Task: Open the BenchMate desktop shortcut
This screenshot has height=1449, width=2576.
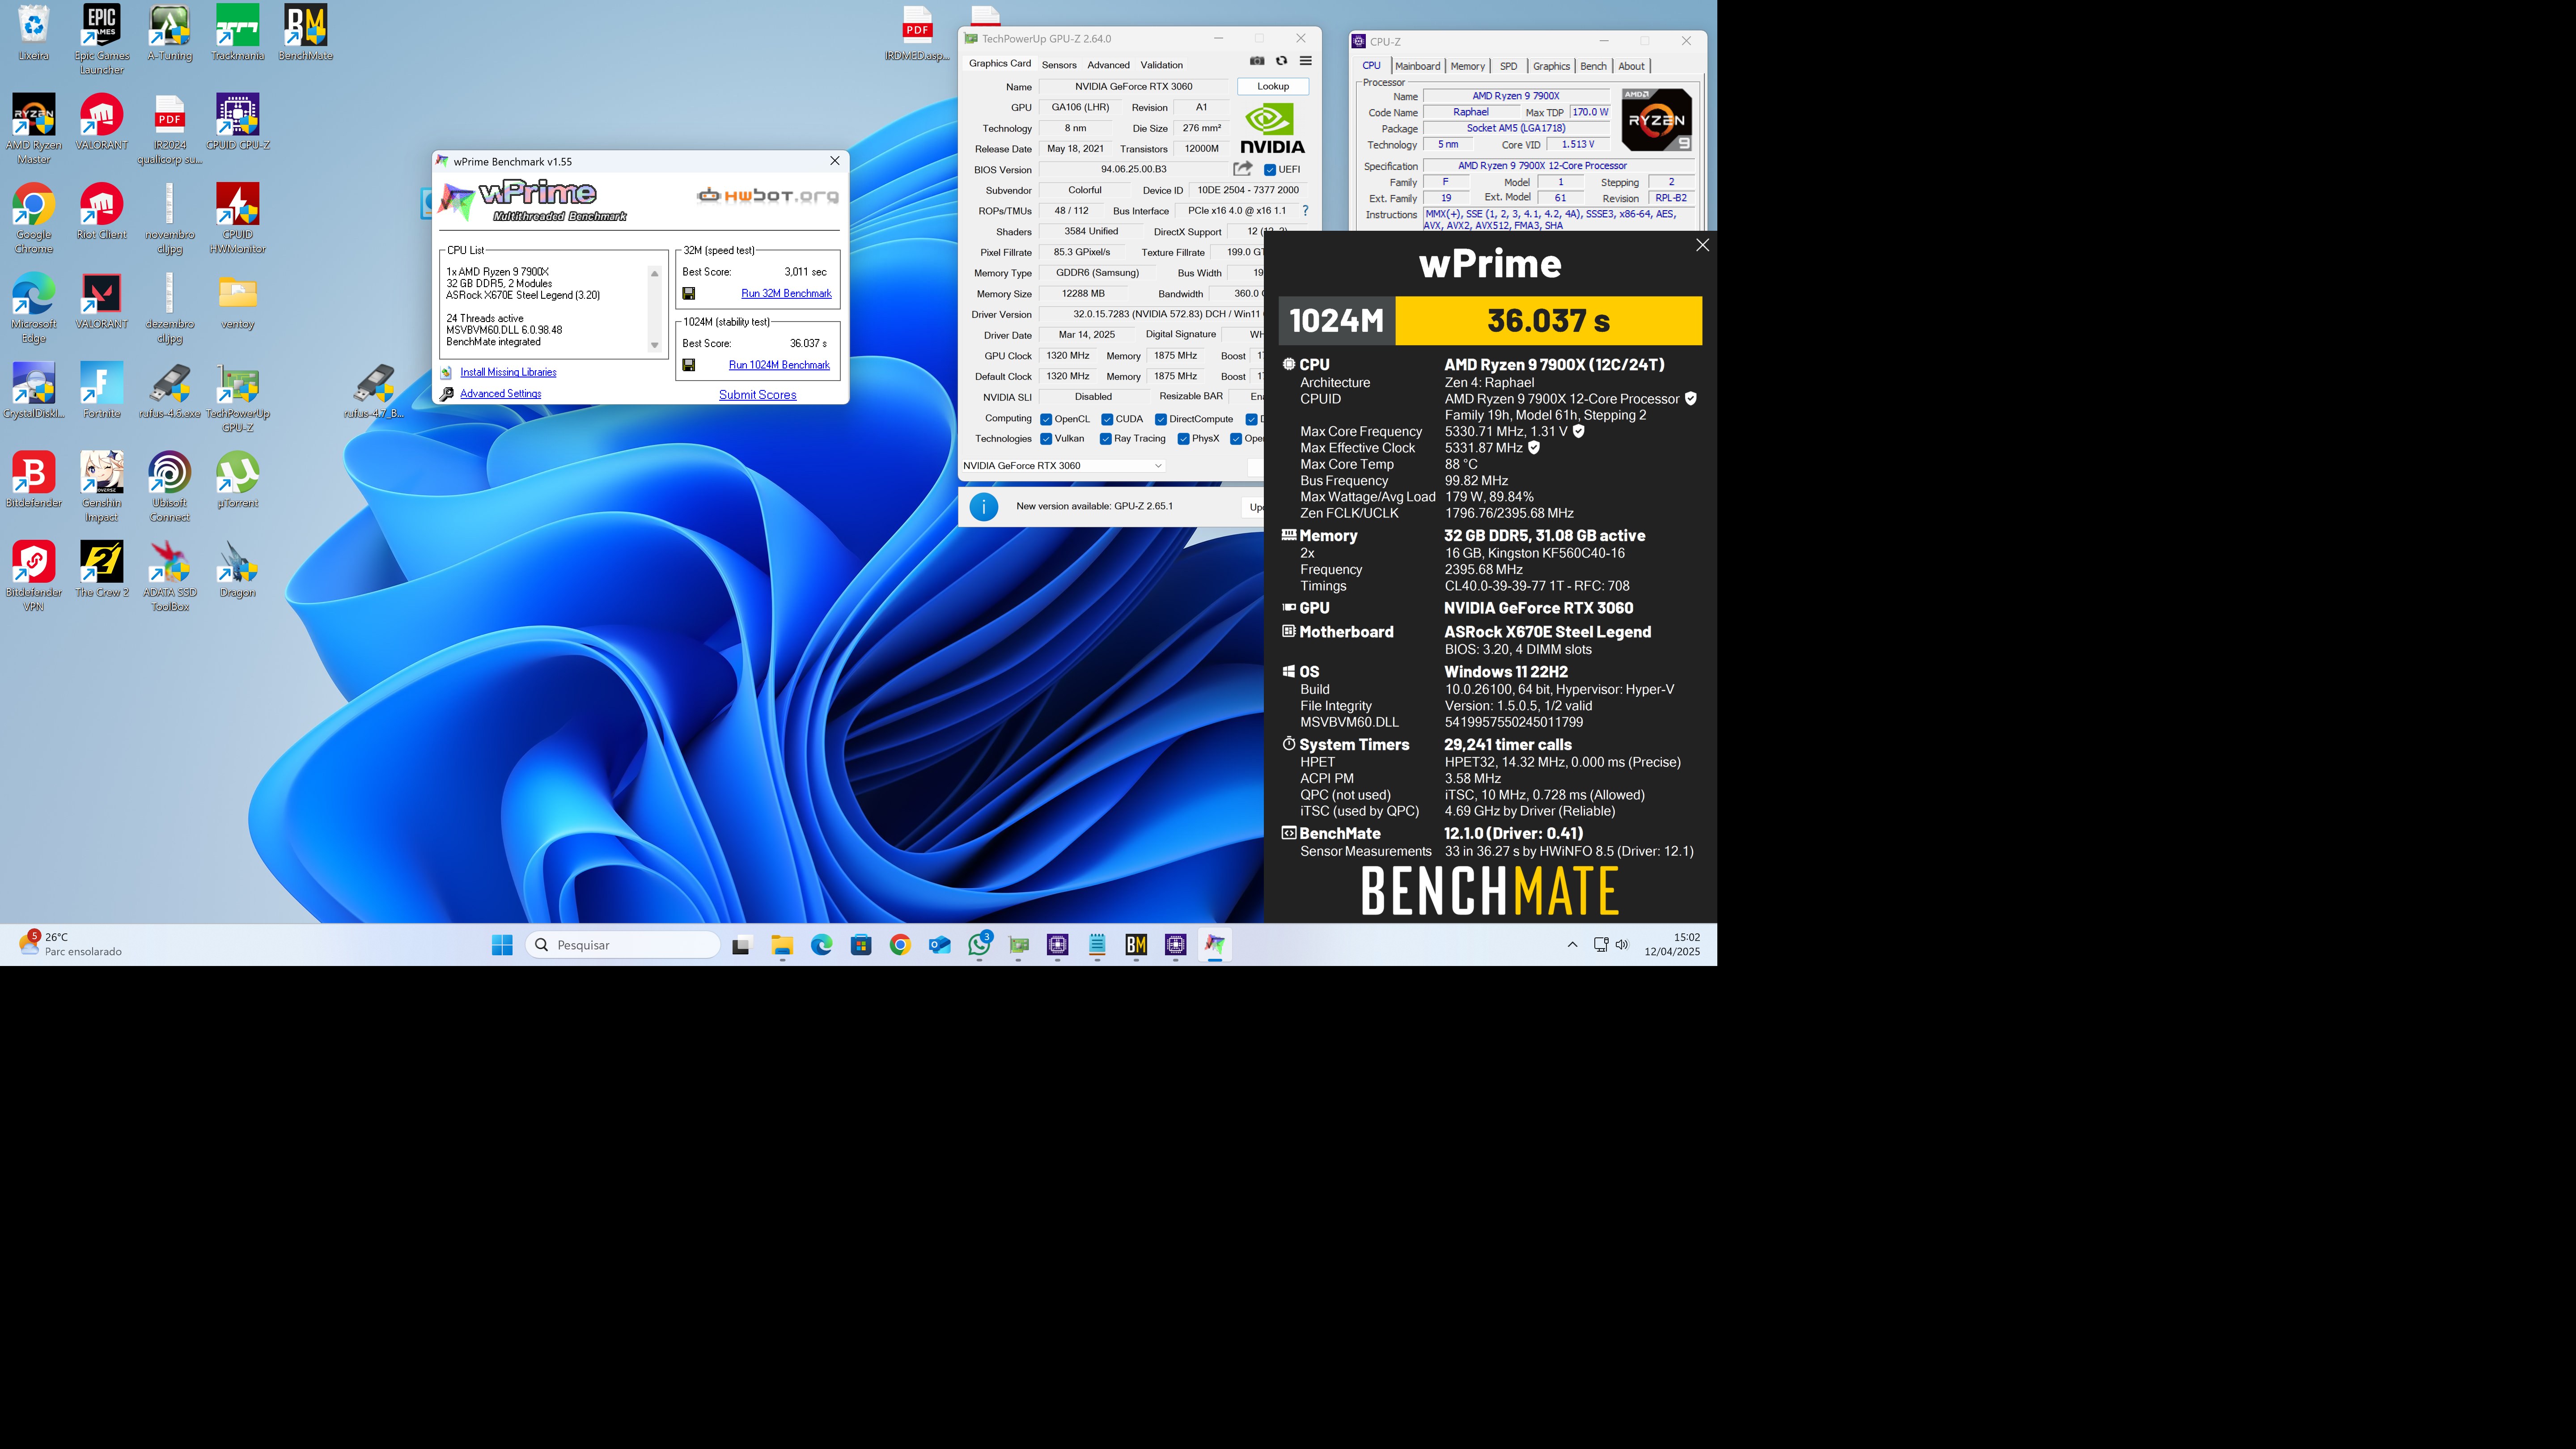Action: [x=305, y=34]
